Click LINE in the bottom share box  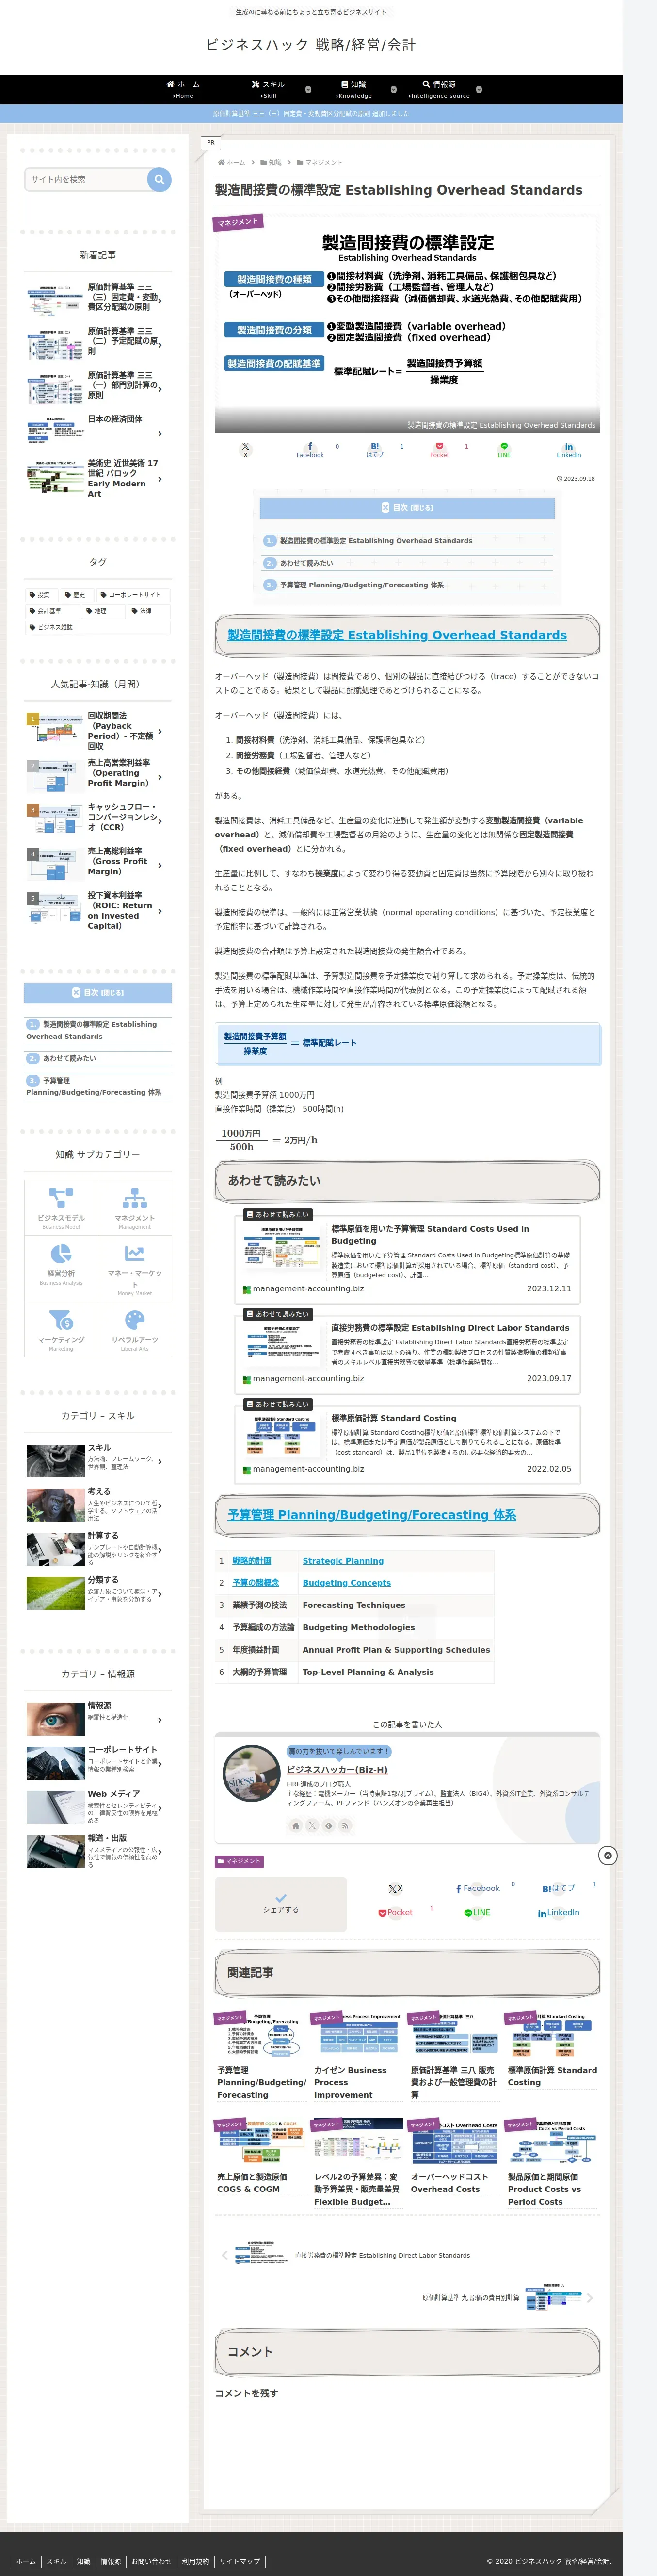point(477,1912)
